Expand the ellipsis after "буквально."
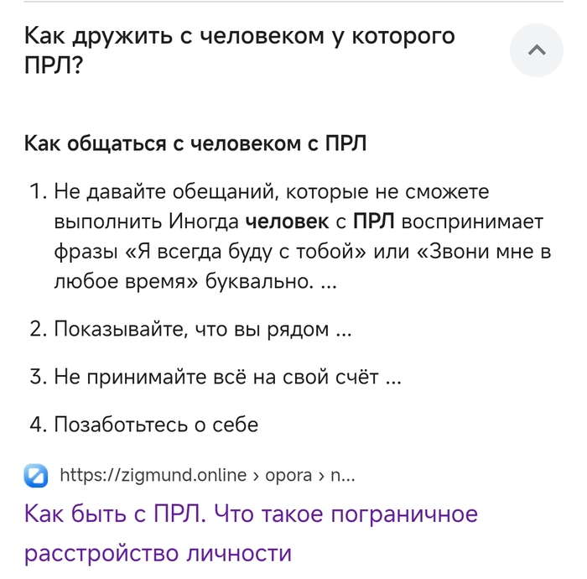This screenshot has height=579, width=587. (329, 283)
